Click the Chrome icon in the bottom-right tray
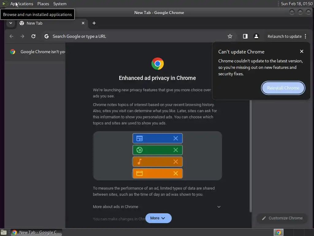The width and height of the screenshot is (314, 236). point(278,232)
